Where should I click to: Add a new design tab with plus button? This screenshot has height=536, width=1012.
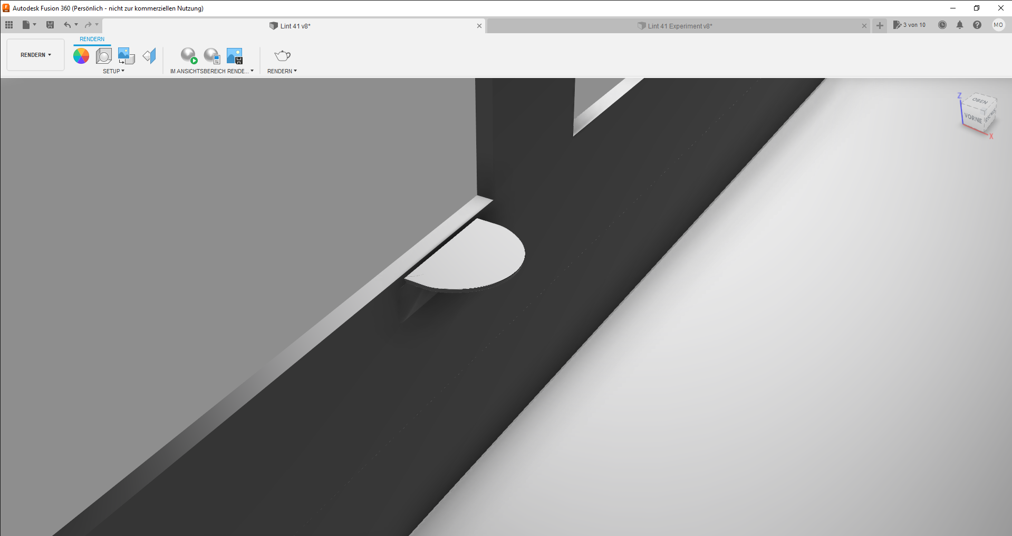(880, 25)
